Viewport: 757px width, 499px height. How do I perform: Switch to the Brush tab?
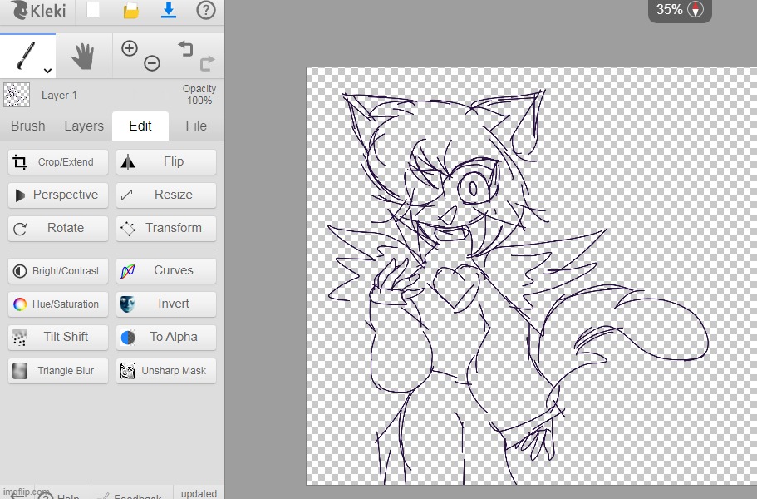click(x=28, y=126)
